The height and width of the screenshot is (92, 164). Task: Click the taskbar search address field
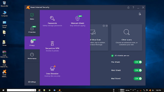(19, 90)
